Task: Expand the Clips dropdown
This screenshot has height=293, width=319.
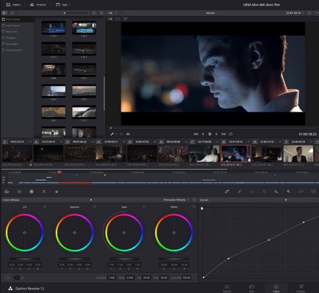Action: (63, 5)
